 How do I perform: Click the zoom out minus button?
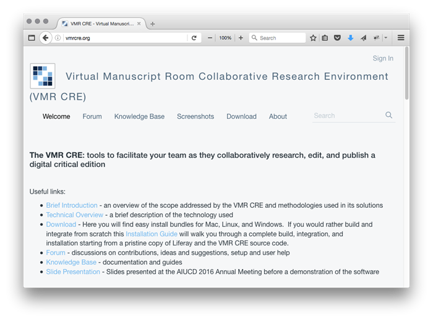point(210,38)
